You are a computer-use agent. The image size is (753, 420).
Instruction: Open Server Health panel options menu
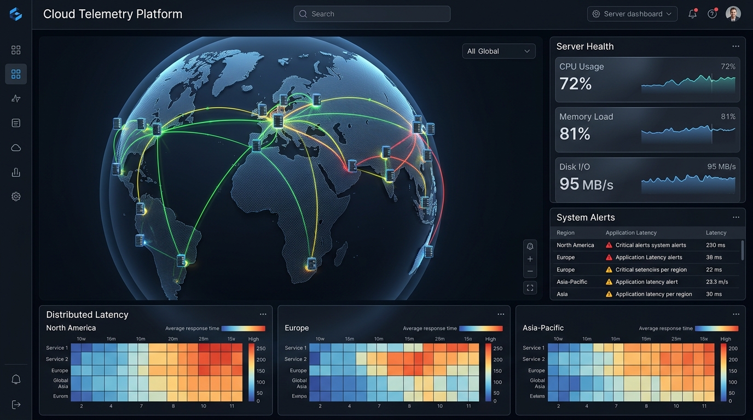pos(735,46)
